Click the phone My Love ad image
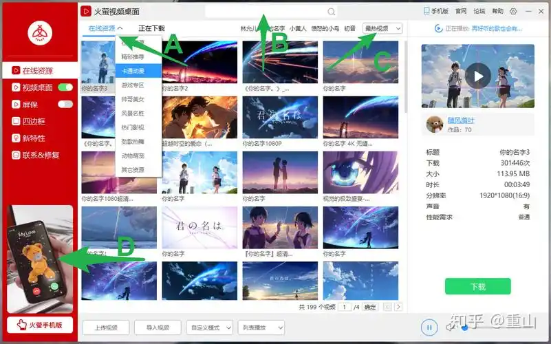This screenshot has width=551, height=344. (40, 259)
